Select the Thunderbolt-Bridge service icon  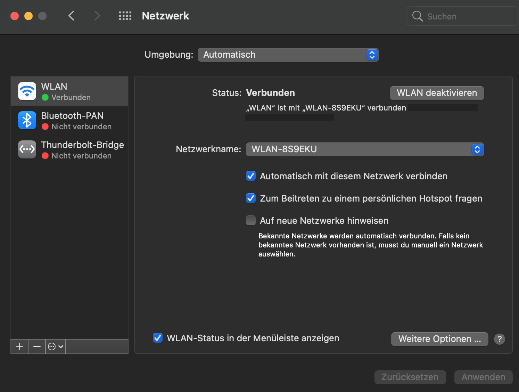27,149
